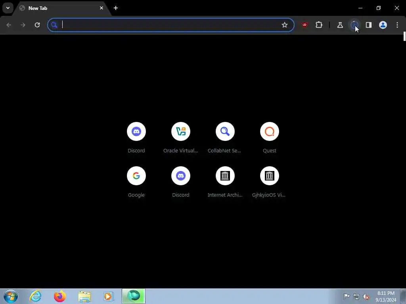
Task: Open the Chrome three-dot menu
Action: [x=397, y=25]
